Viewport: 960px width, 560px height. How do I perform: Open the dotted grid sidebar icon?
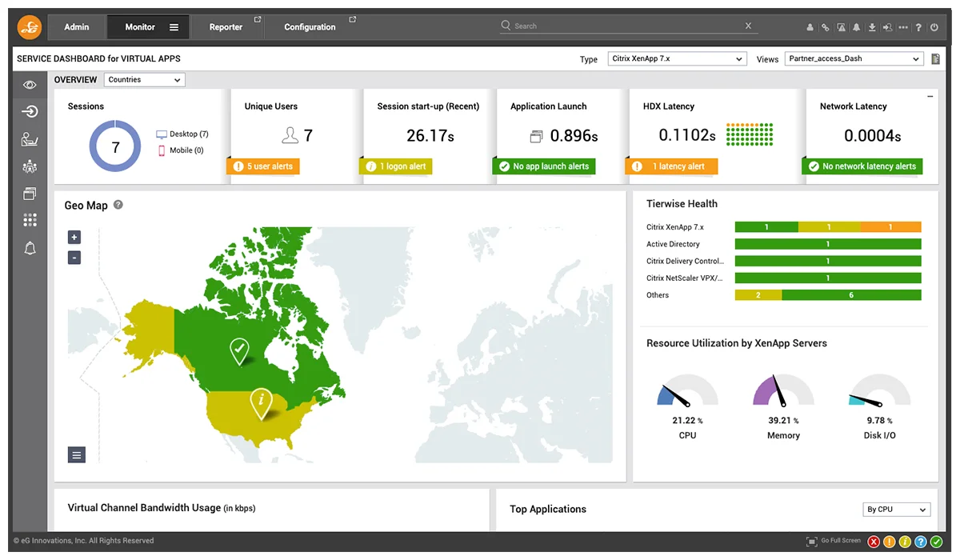[30, 220]
